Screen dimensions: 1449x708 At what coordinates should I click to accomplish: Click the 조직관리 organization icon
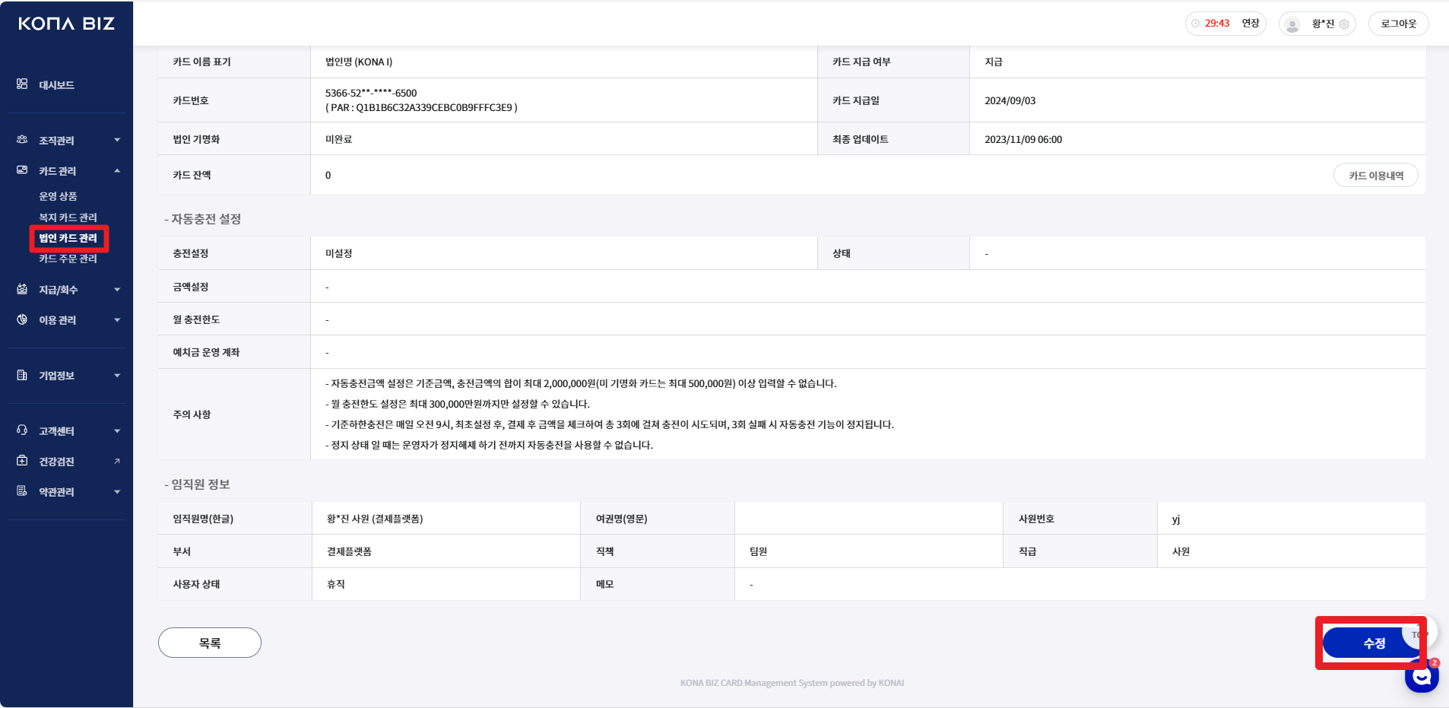(x=22, y=140)
